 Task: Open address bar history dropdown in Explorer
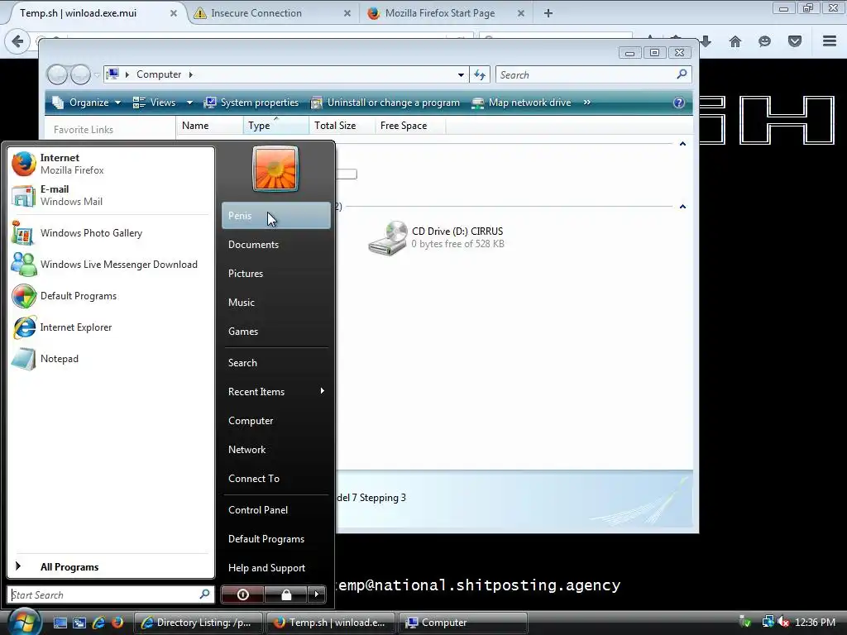(461, 74)
